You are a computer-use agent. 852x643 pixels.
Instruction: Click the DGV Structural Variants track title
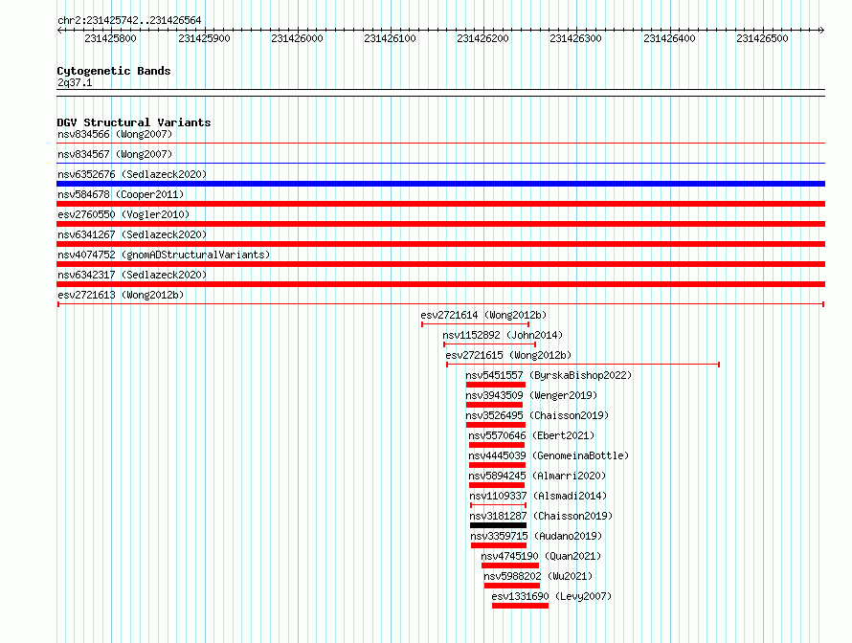click(134, 122)
